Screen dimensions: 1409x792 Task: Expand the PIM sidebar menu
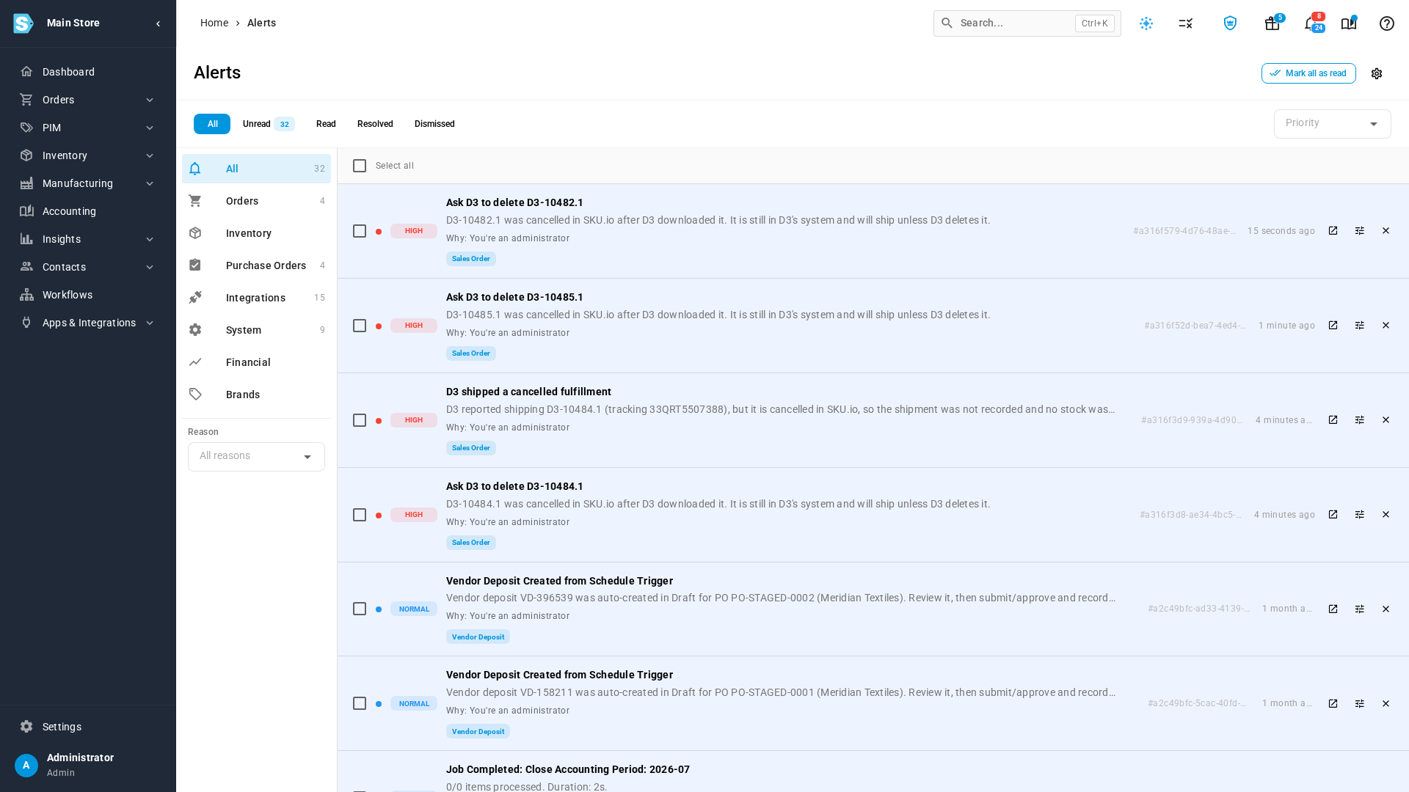tap(88, 128)
